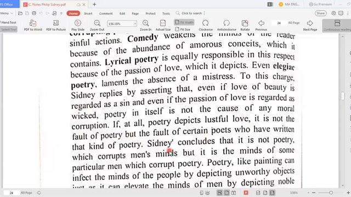Viewport: 351px width, 197px height.
Task: Open the Home tab
Action: [x=73, y=13]
